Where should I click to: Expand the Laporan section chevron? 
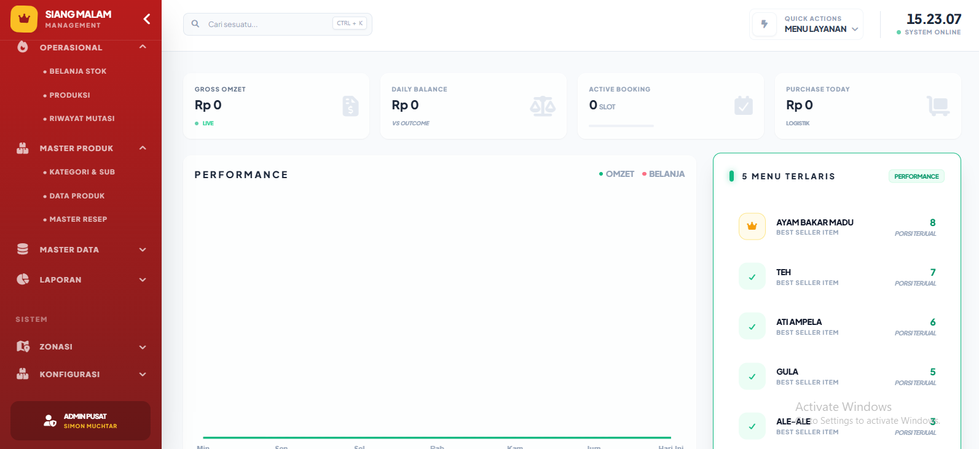click(143, 279)
